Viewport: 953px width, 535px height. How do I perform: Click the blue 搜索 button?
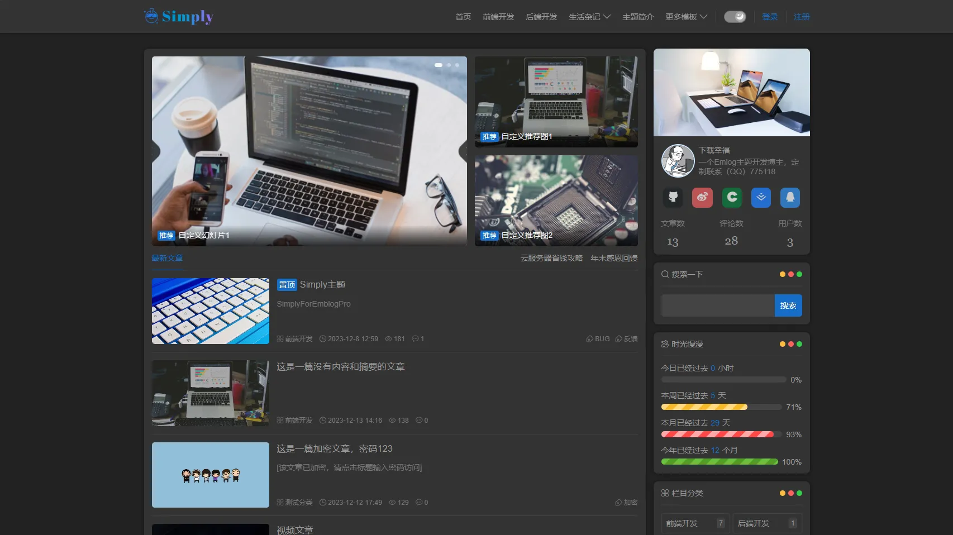click(x=788, y=305)
